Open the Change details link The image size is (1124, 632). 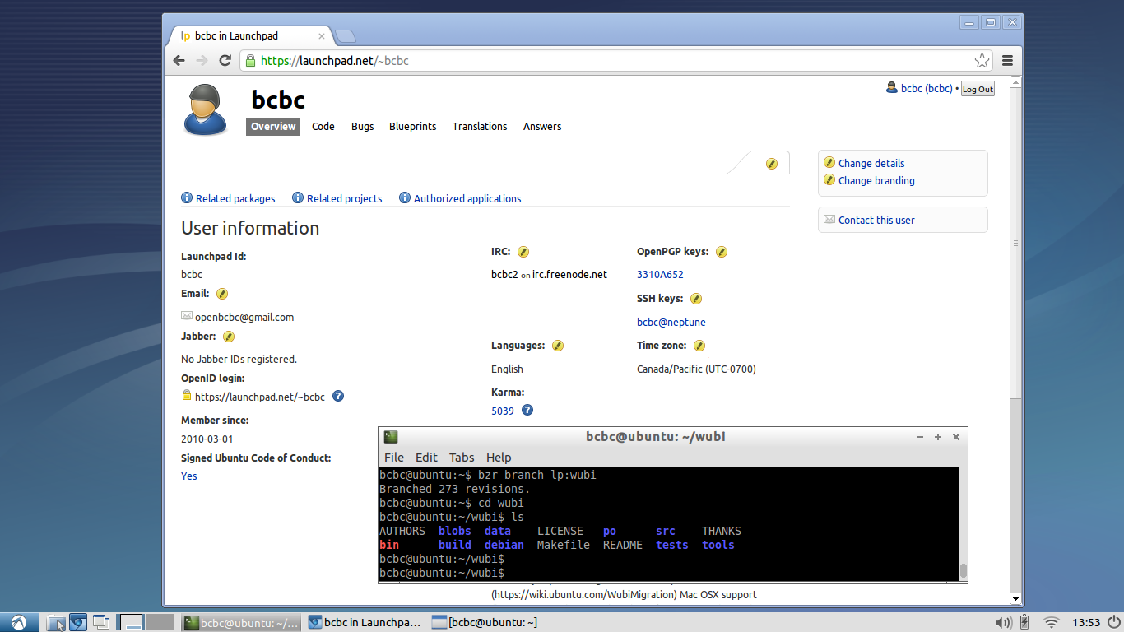pyautogui.click(x=871, y=163)
